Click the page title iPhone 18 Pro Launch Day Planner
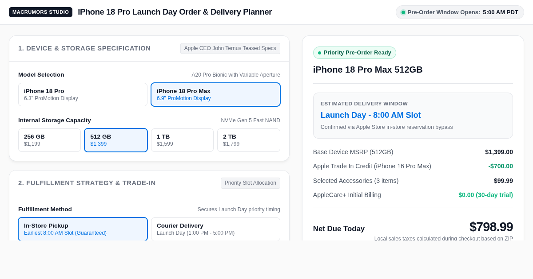Screen dimensions: 533x279 point(175,12)
